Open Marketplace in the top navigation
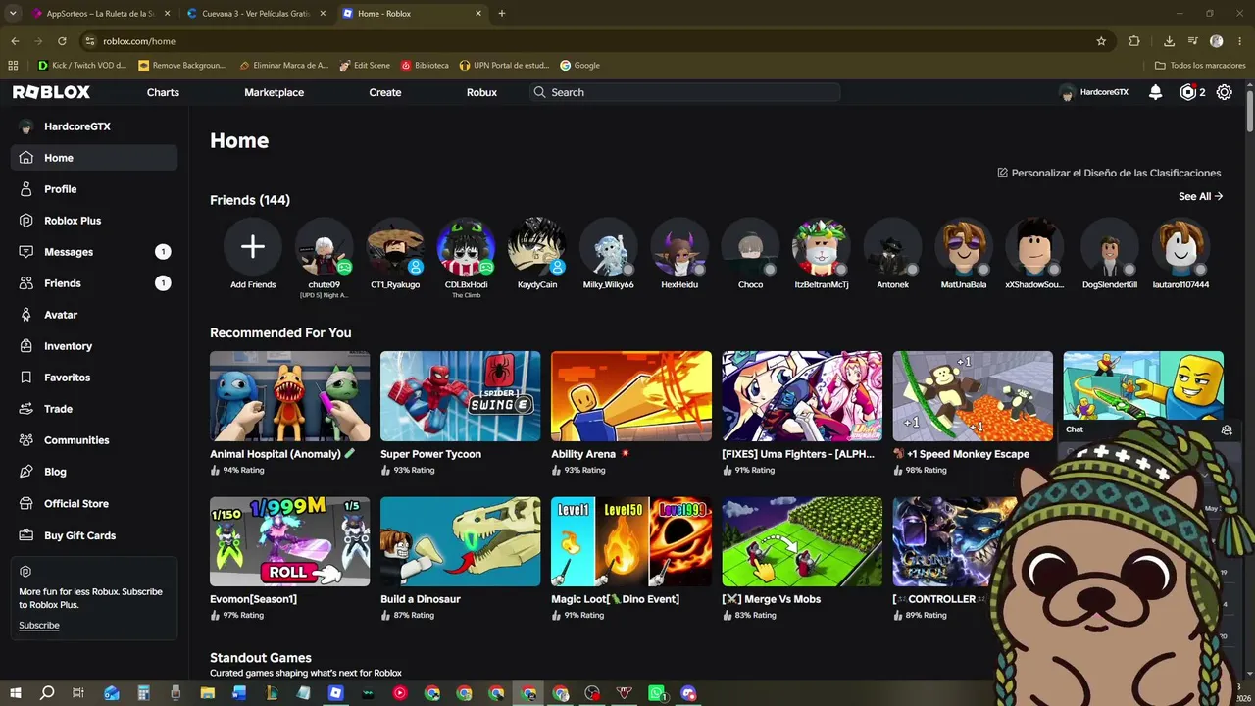This screenshot has height=706, width=1255. [274, 92]
